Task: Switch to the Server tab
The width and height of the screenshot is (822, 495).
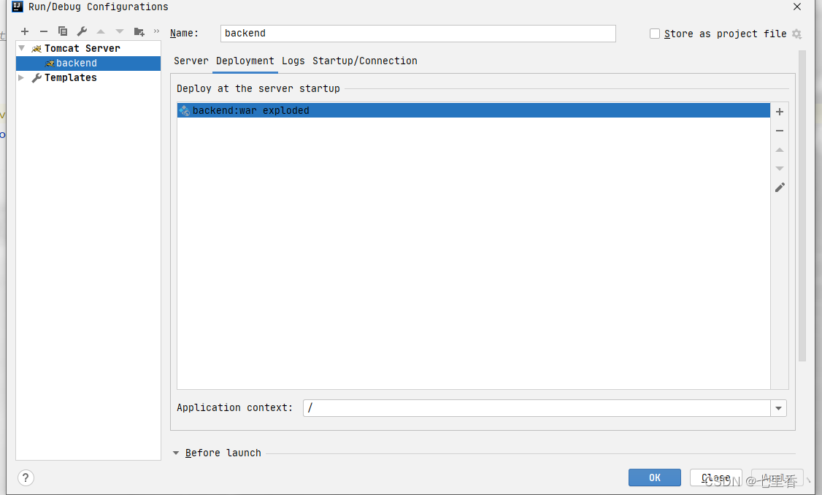Action: 191,61
